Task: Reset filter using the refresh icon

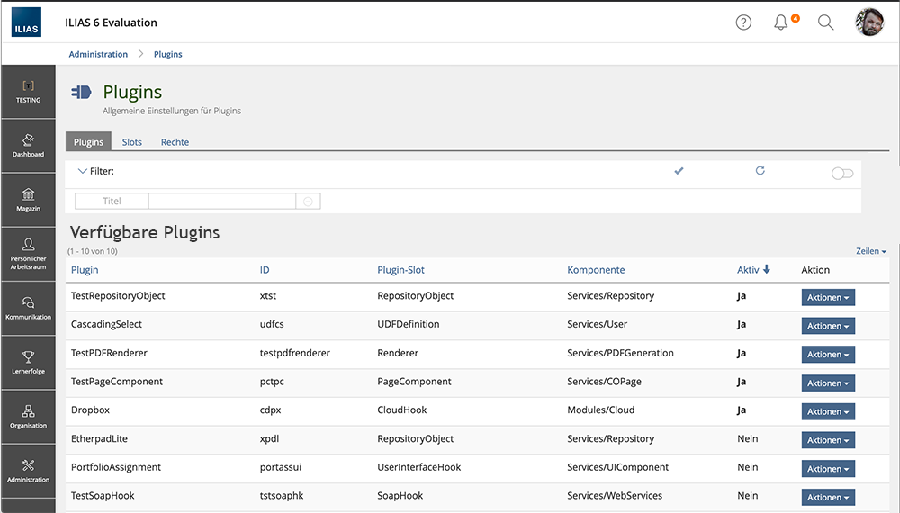Action: point(760,171)
